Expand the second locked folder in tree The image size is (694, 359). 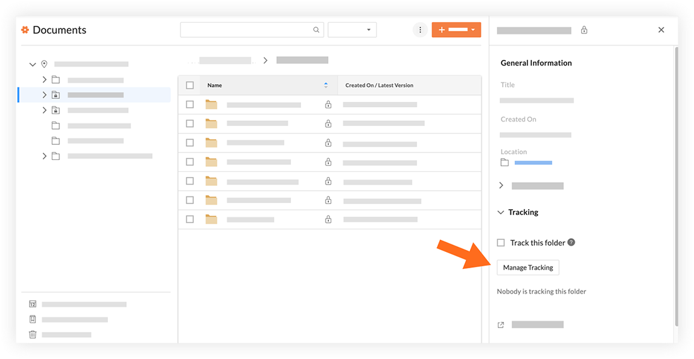coord(44,110)
